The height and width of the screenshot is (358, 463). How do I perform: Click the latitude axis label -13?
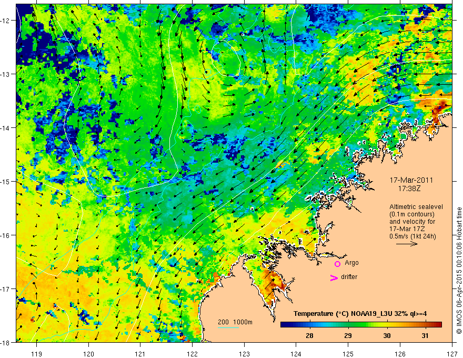pyautogui.click(x=6, y=74)
